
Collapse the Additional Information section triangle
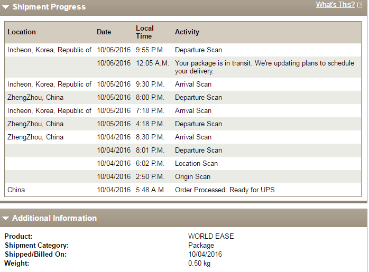tap(5, 218)
